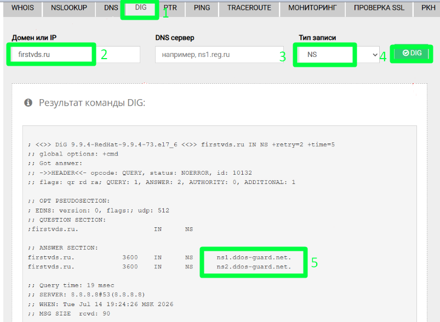Click the line 'status: NOERROR, id: 10132'
The width and height of the screenshot is (440, 322).
tap(140, 173)
